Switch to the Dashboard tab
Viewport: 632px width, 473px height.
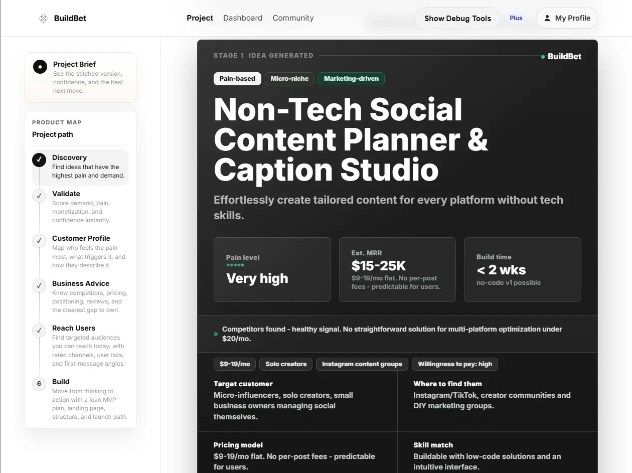(243, 18)
